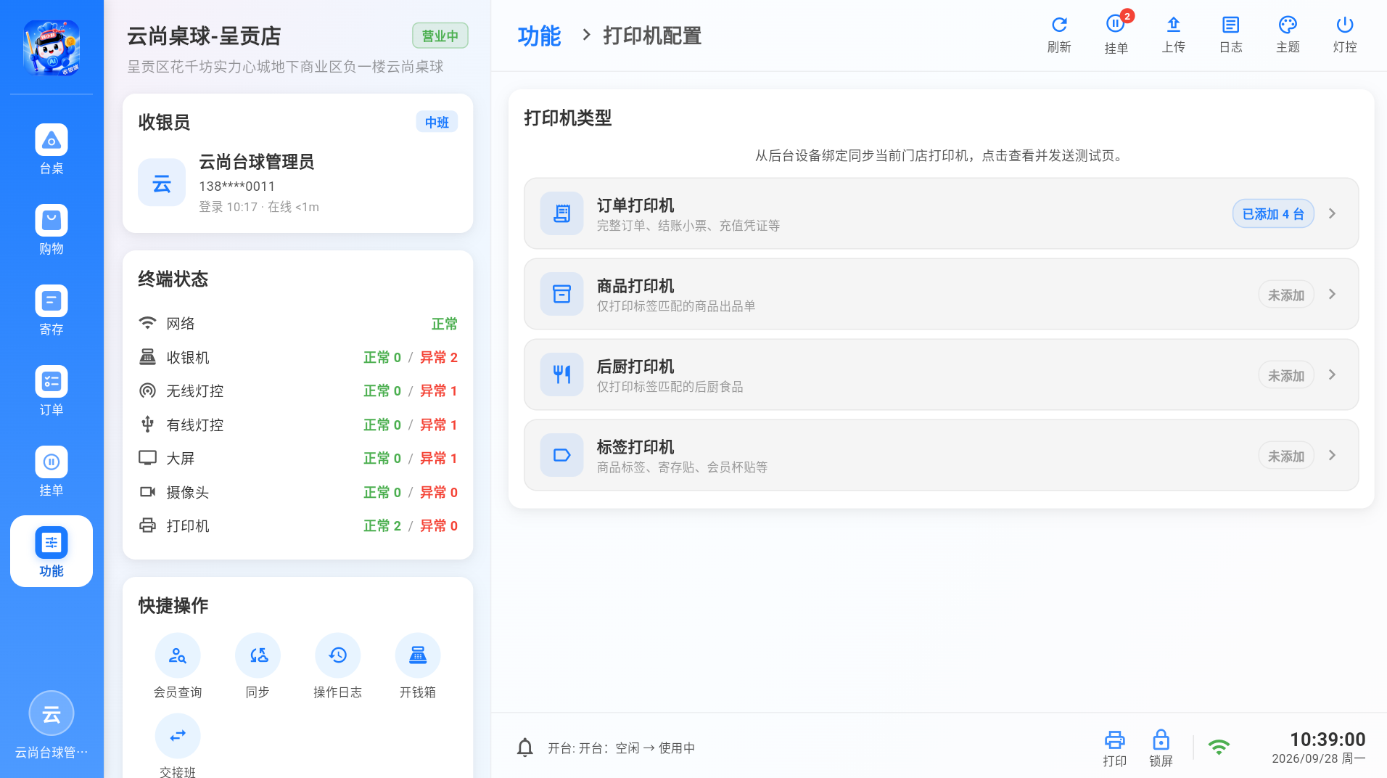
Task: Click the app logo in sidebar
Action: tap(52, 48)
